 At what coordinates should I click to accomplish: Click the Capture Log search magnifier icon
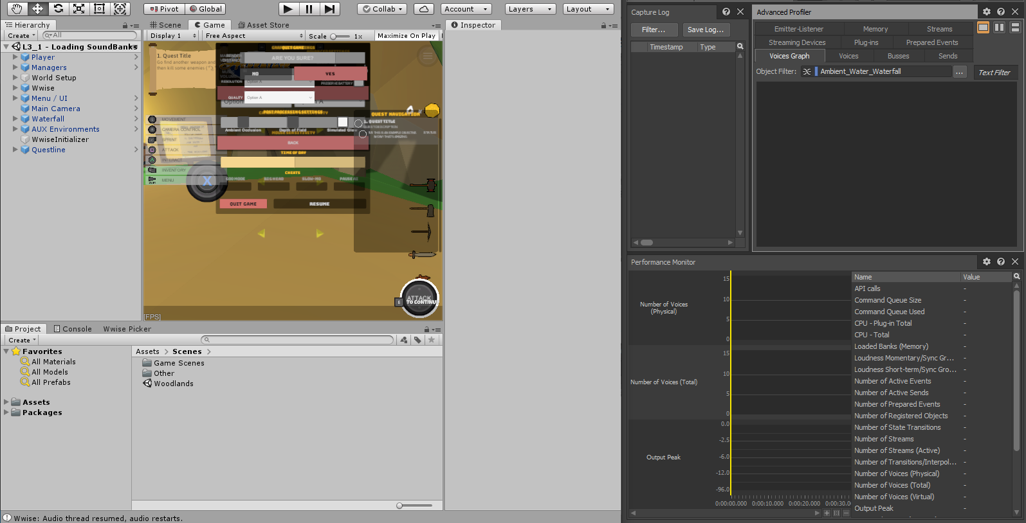tap(740, 47)
